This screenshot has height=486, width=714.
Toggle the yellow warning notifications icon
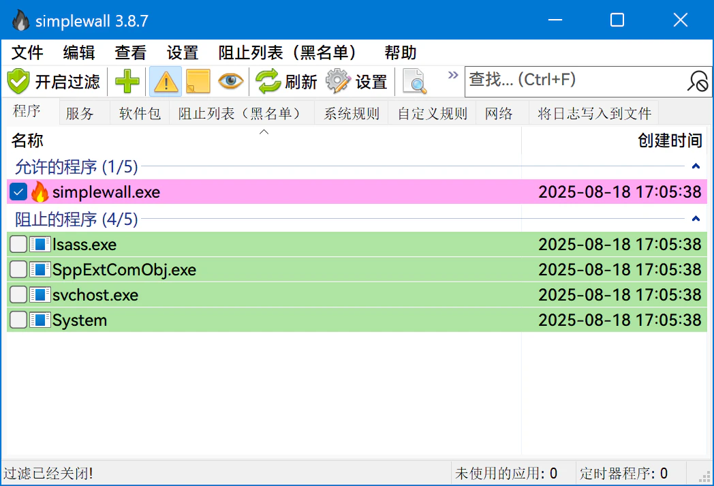pos(166,82)
